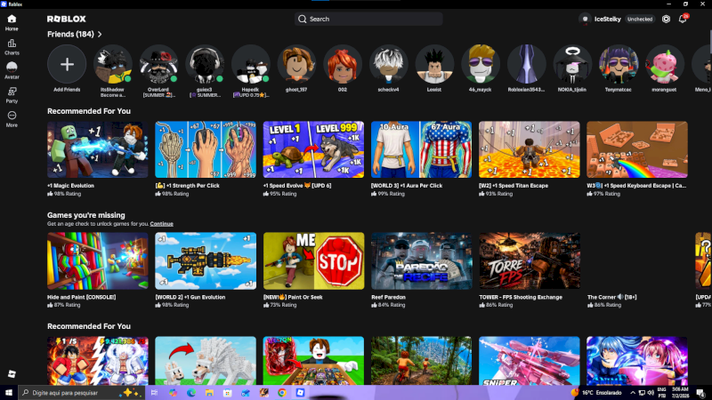
Task: Open +1 Speed Evolve game thumbnail
Action: point(313,149)
